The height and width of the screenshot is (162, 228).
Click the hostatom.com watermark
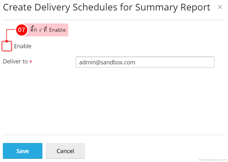point(213,159)
